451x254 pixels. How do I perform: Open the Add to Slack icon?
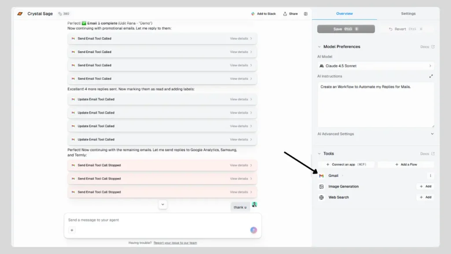253,14
